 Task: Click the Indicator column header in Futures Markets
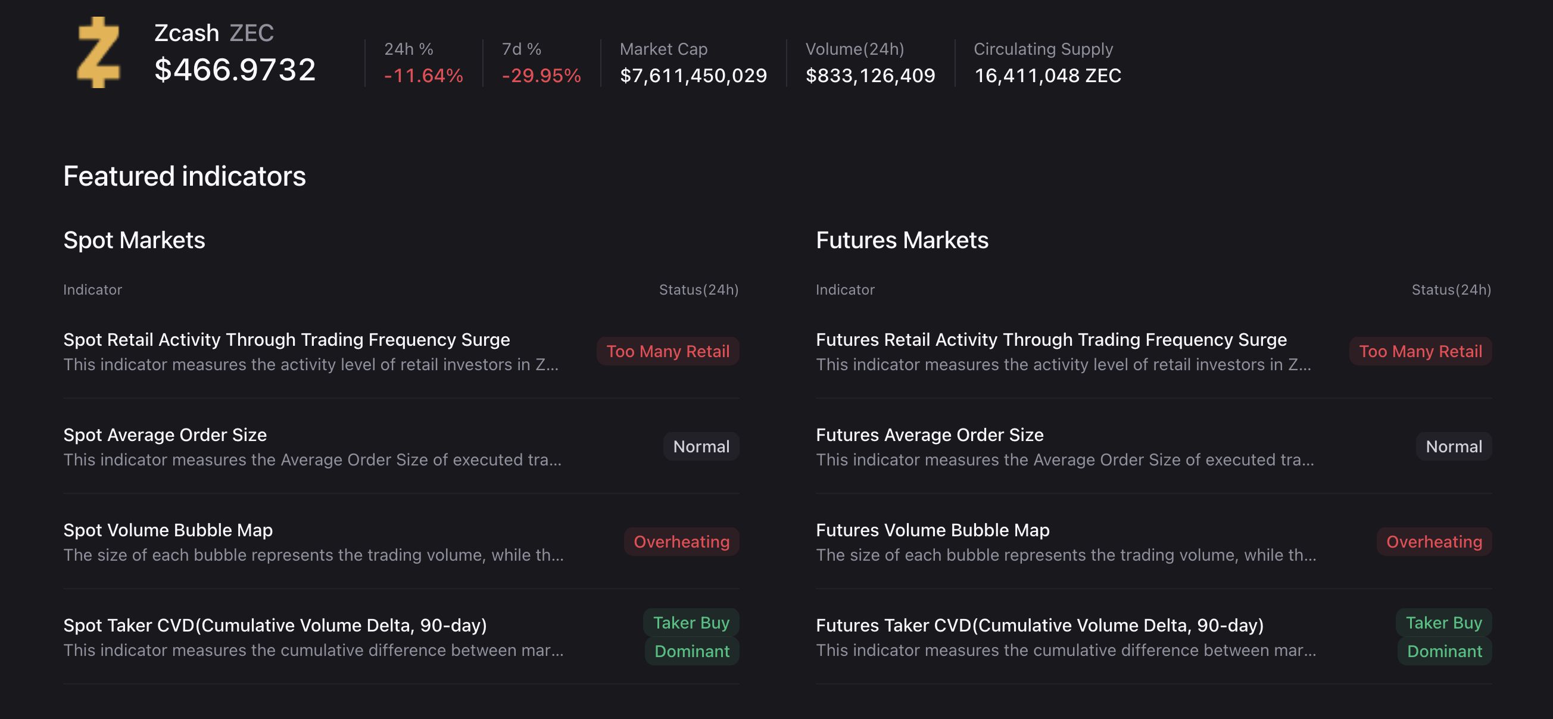pos(844,289)
